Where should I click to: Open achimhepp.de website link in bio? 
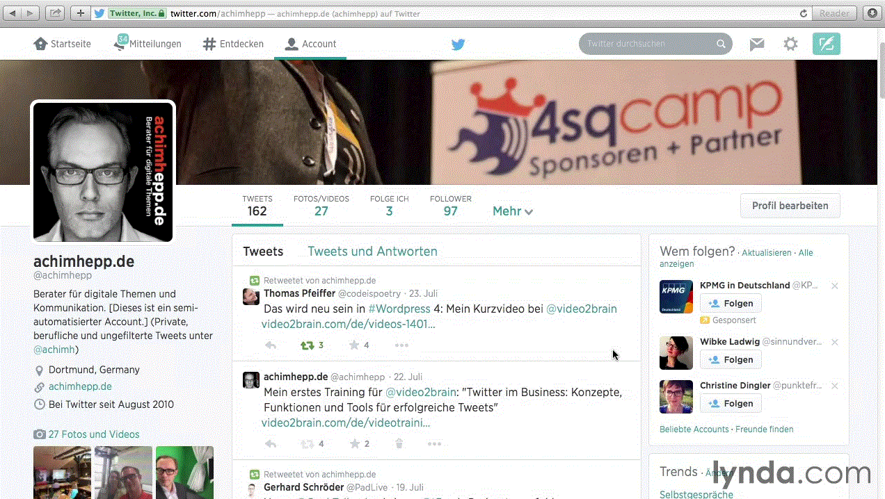coord(80,386)
